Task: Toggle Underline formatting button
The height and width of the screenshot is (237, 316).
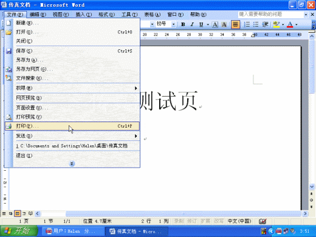Action: coord(201,24)
